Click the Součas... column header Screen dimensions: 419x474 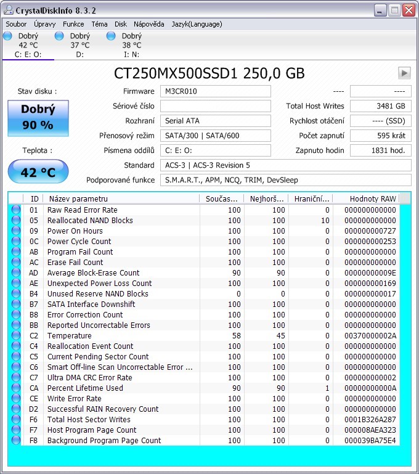(222, 198)
